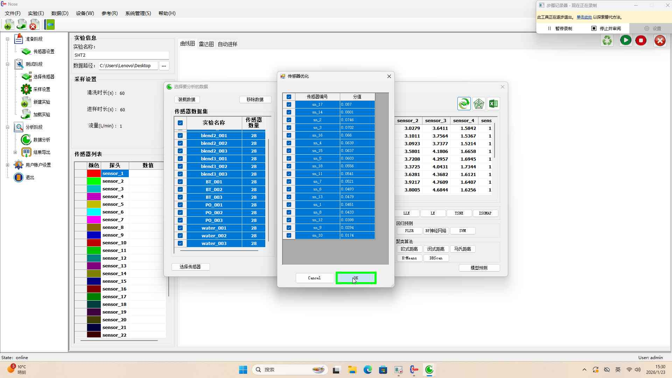The image size is (672, 378).
Task: Expand the 结果导出 tree node
Action: [15, 153]
